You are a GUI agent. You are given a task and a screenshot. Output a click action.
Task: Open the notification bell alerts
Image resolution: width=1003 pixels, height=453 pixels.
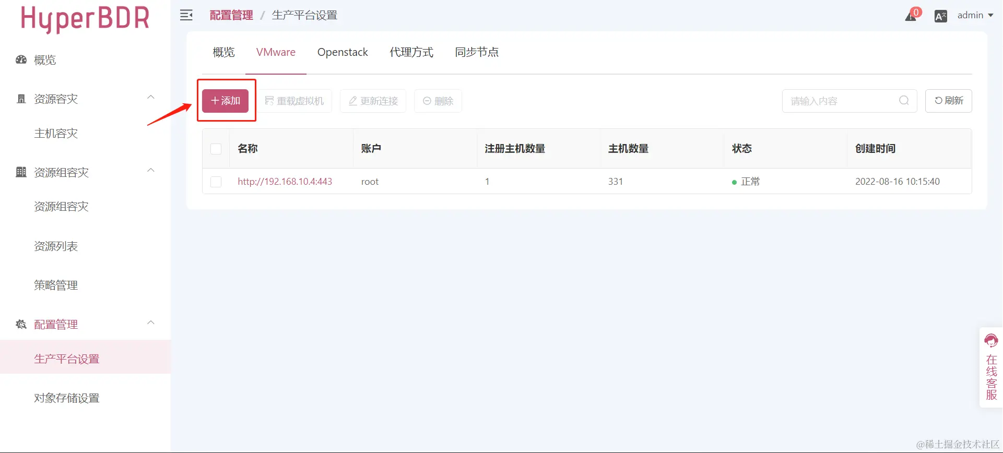[911, 16]
